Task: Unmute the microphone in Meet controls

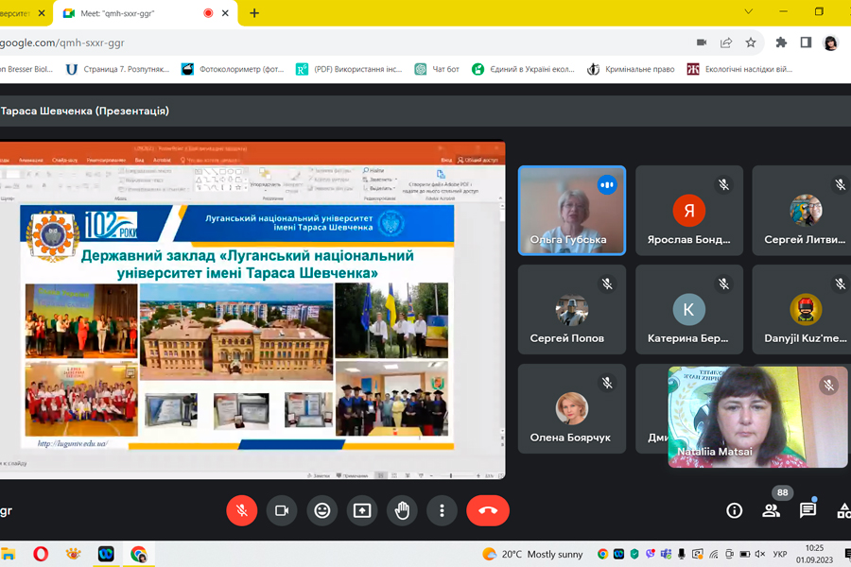Action: (241, 510)
